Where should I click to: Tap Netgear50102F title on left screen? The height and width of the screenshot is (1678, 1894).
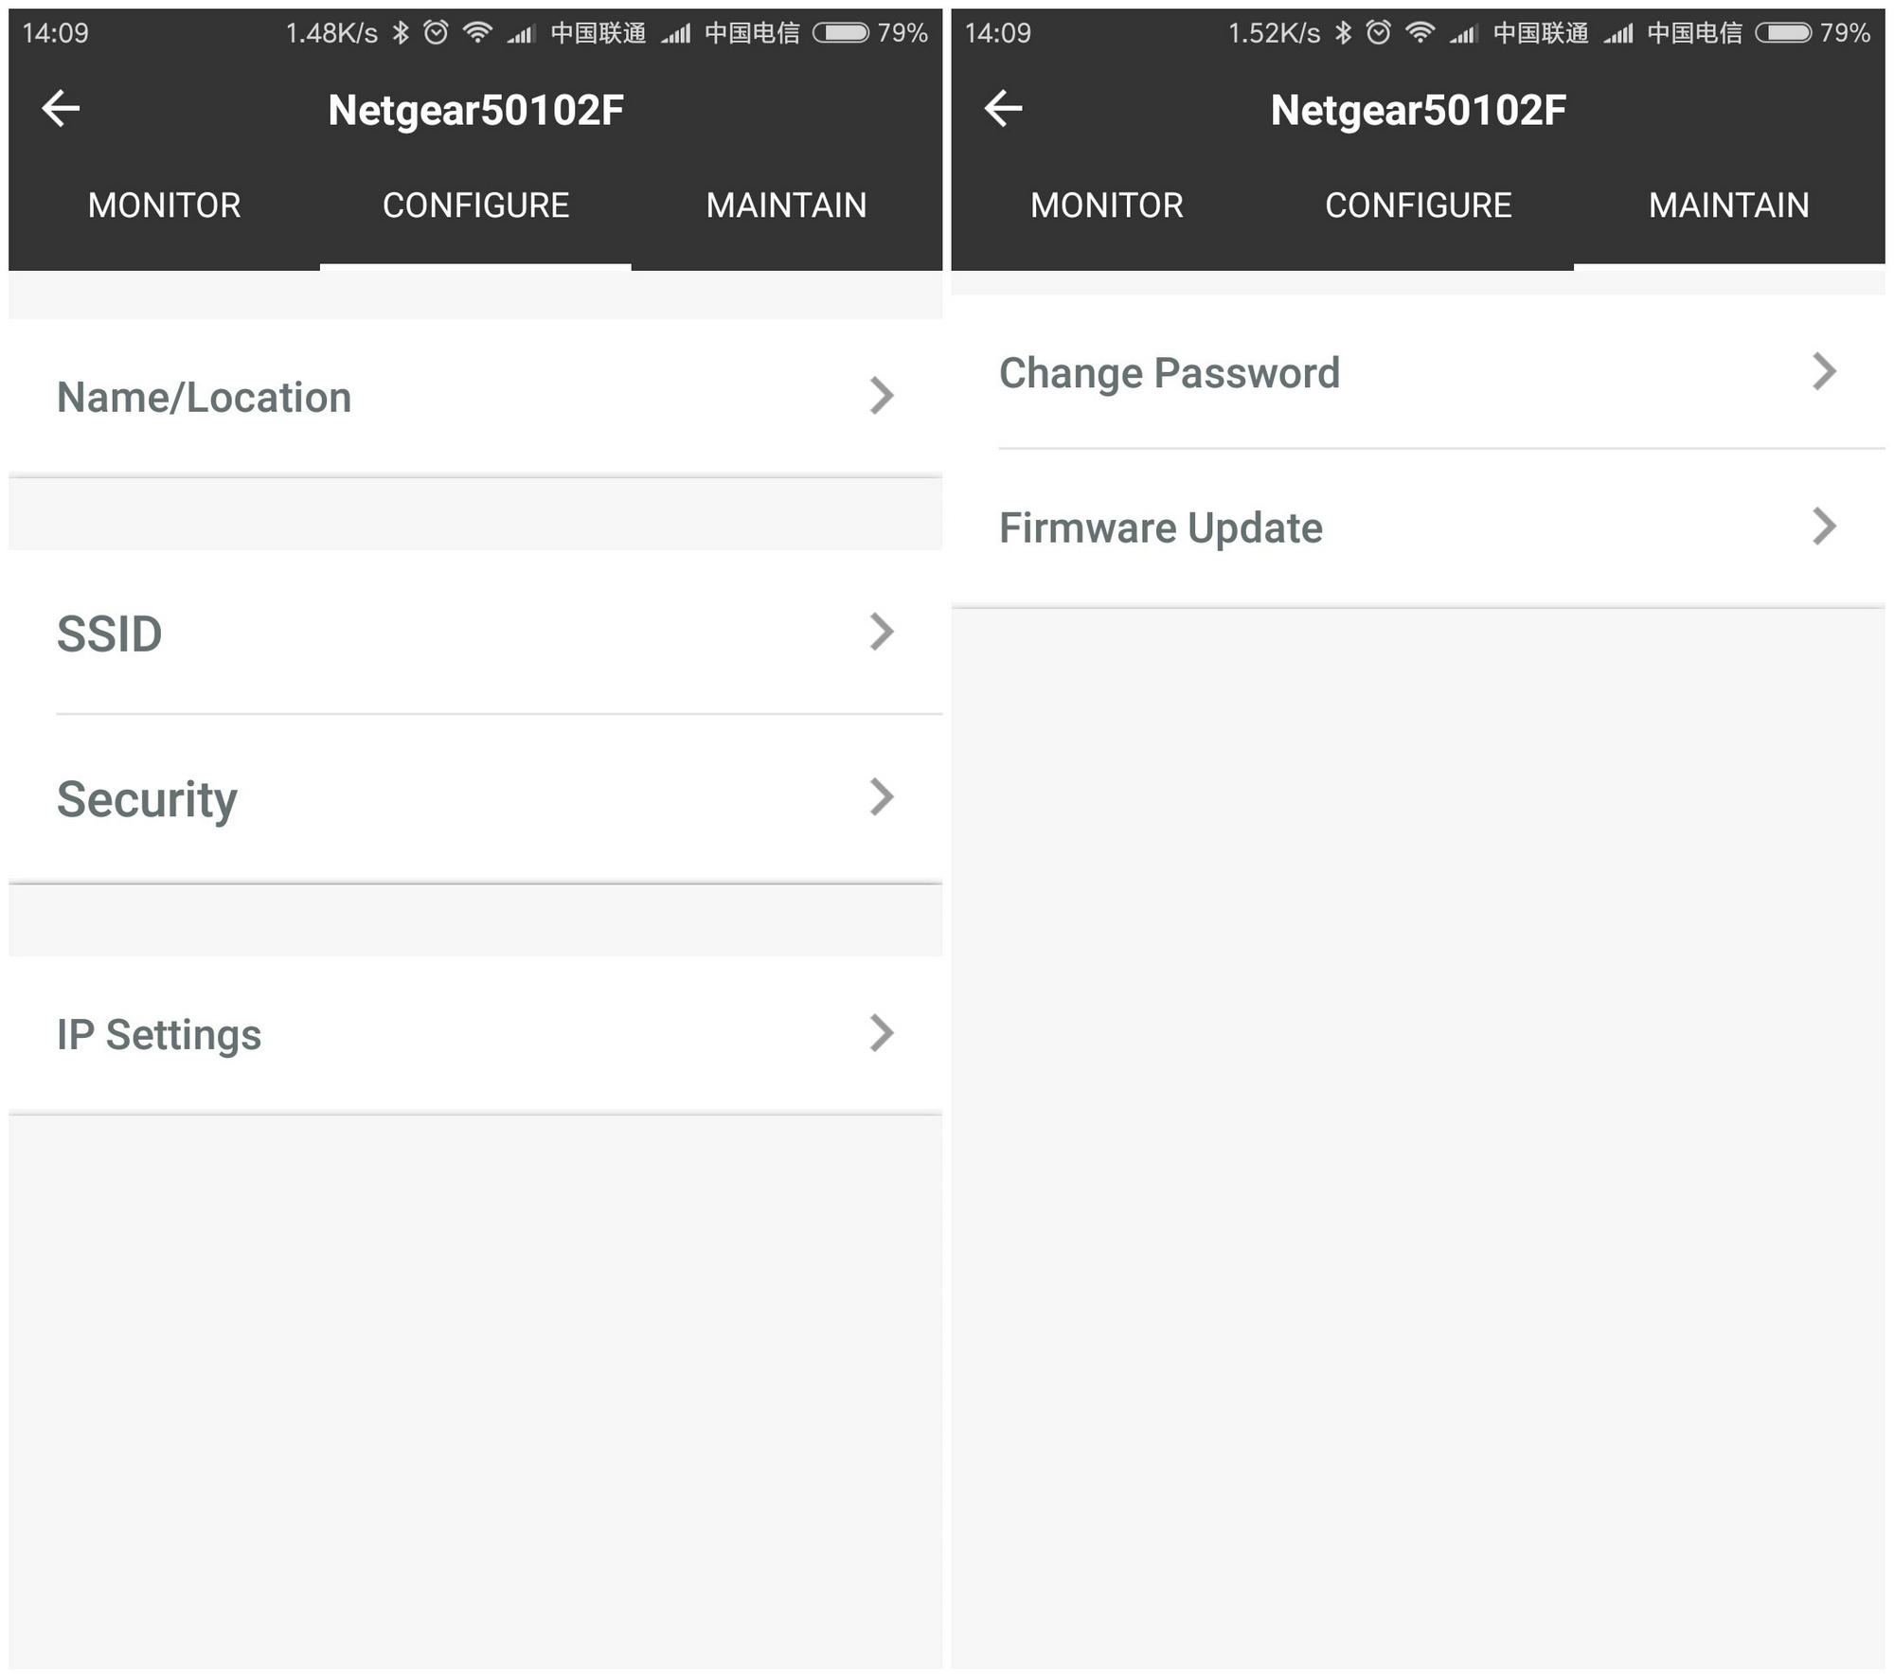[x=475, y=110]
